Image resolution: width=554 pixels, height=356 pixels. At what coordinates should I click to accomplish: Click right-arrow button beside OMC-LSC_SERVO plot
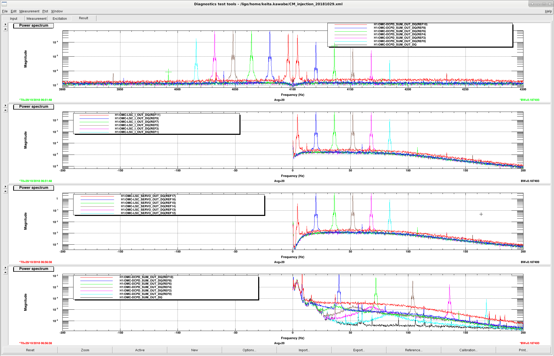pyautogui.click(x=6, y=187)
